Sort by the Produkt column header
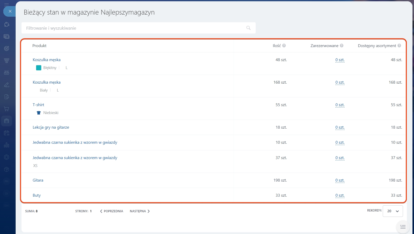414x234 pixels. [39, 46]
